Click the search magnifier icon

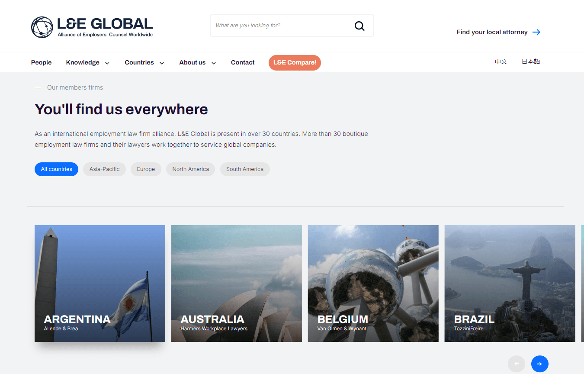click(359, 26)
